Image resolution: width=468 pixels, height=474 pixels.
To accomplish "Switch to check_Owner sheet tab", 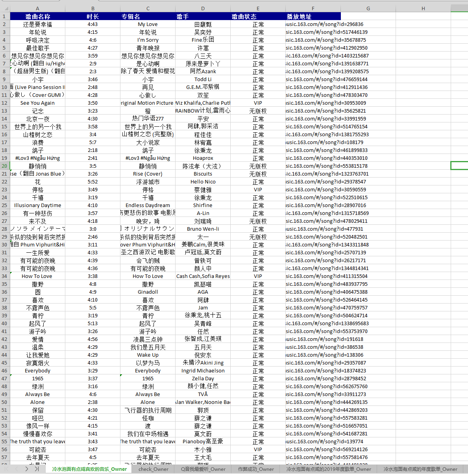I will (x=154, y=469).
